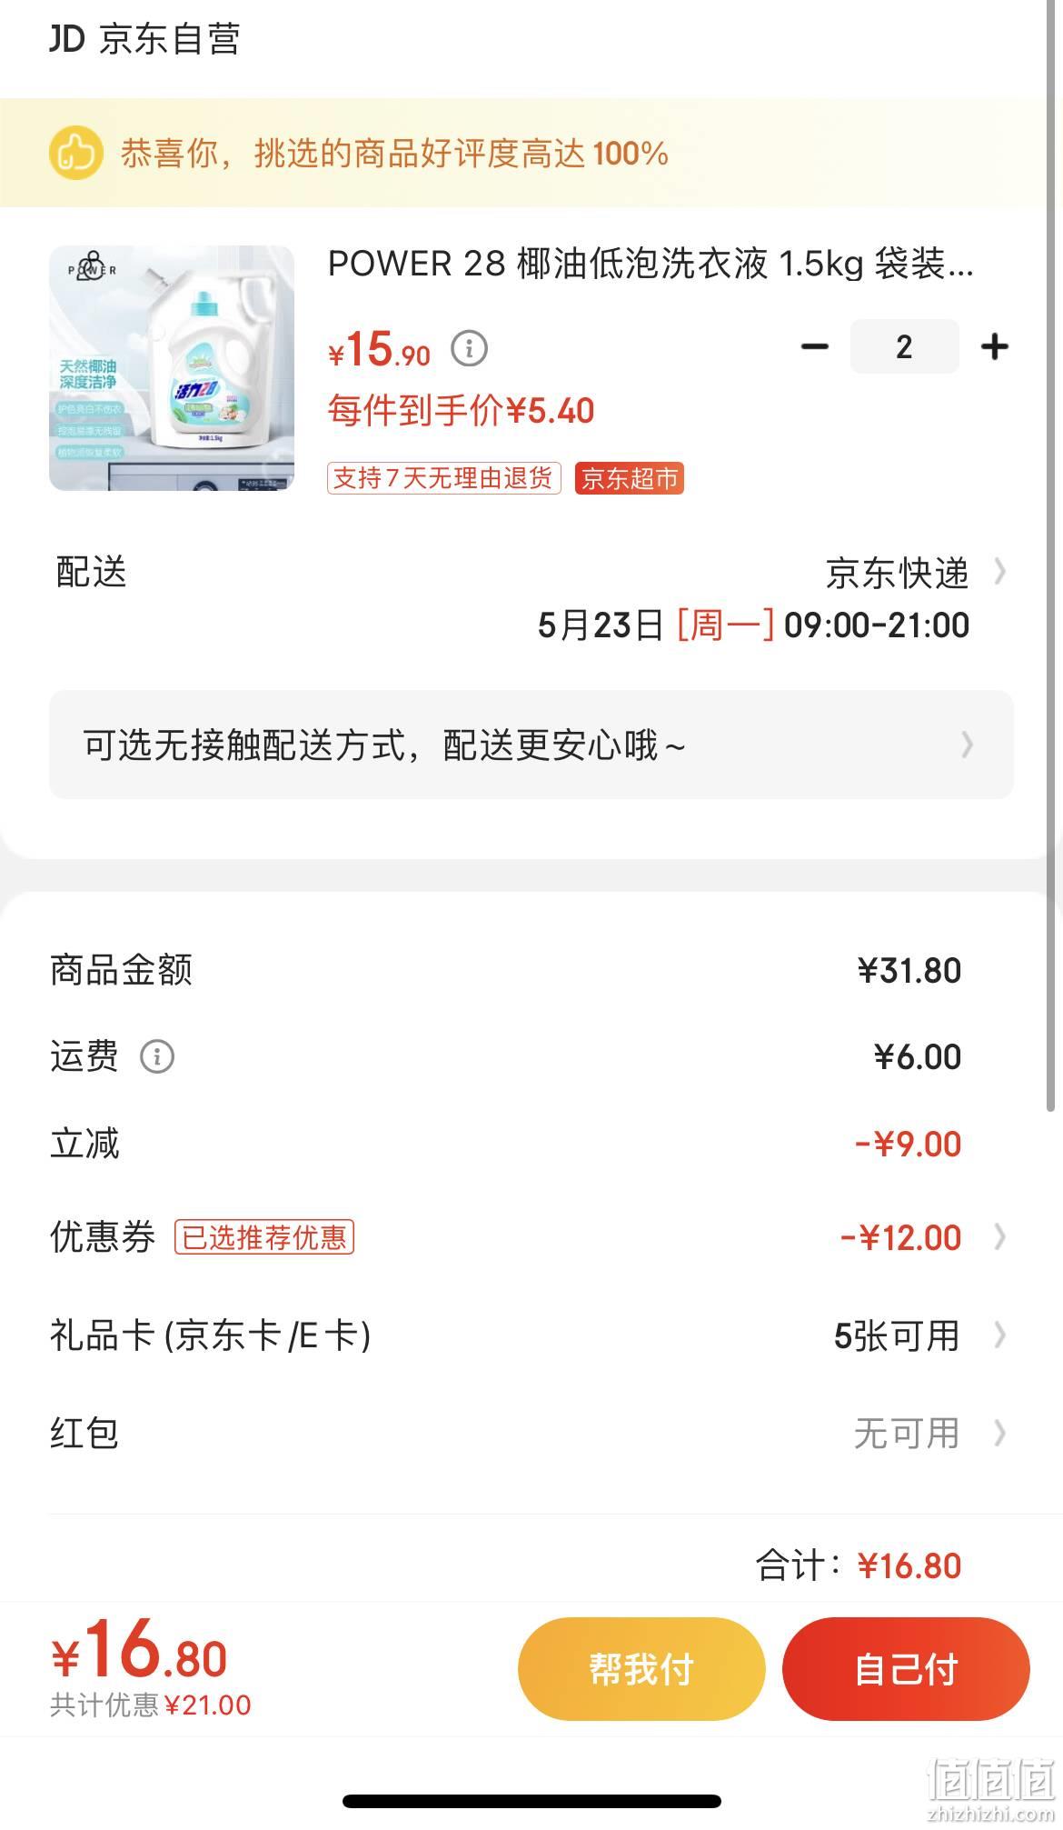This screenshot has height=1830, width=1063.
Task: Increase quantity with the plus button
Action: (x=995, y=346)
